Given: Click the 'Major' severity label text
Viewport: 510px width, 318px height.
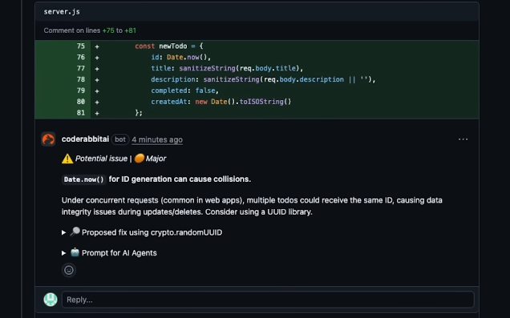Looking at the screenshot, I should pos(156,159).
